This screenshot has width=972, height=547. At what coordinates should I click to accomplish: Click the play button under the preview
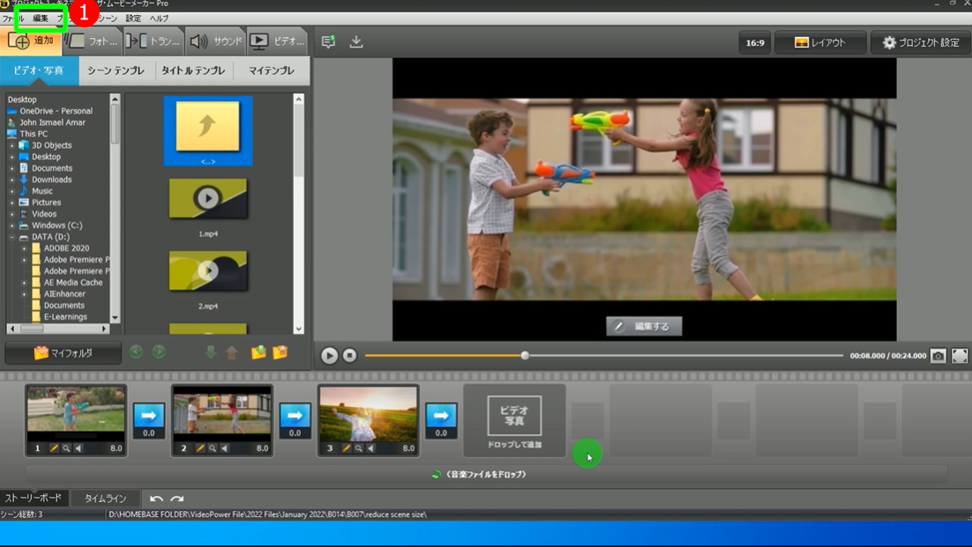[x=329, y=356]
